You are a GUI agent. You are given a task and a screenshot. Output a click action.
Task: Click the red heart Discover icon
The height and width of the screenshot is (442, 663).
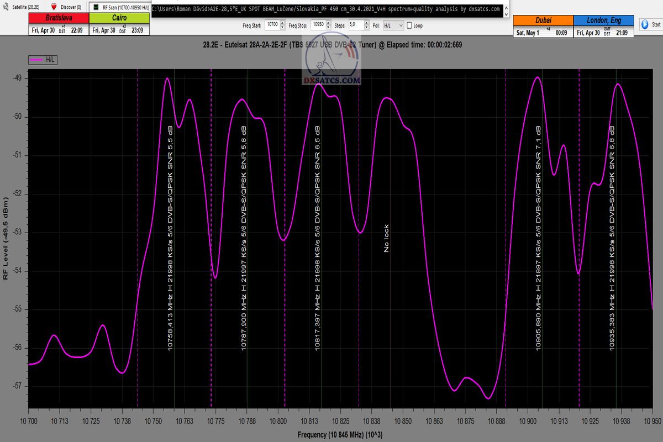coord(54,7)
